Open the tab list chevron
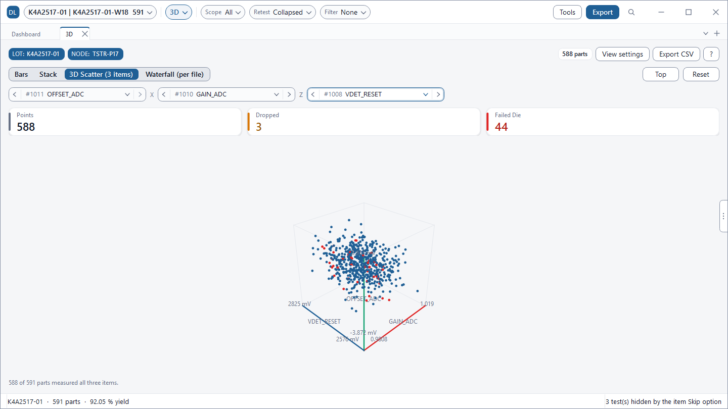The image size is (728, 409). pos(706,33)
